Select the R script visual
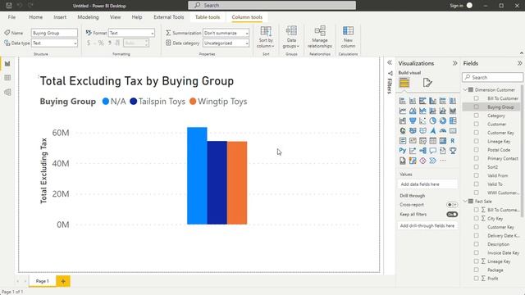This screenshot has width=525, height=295. point(453,141)
